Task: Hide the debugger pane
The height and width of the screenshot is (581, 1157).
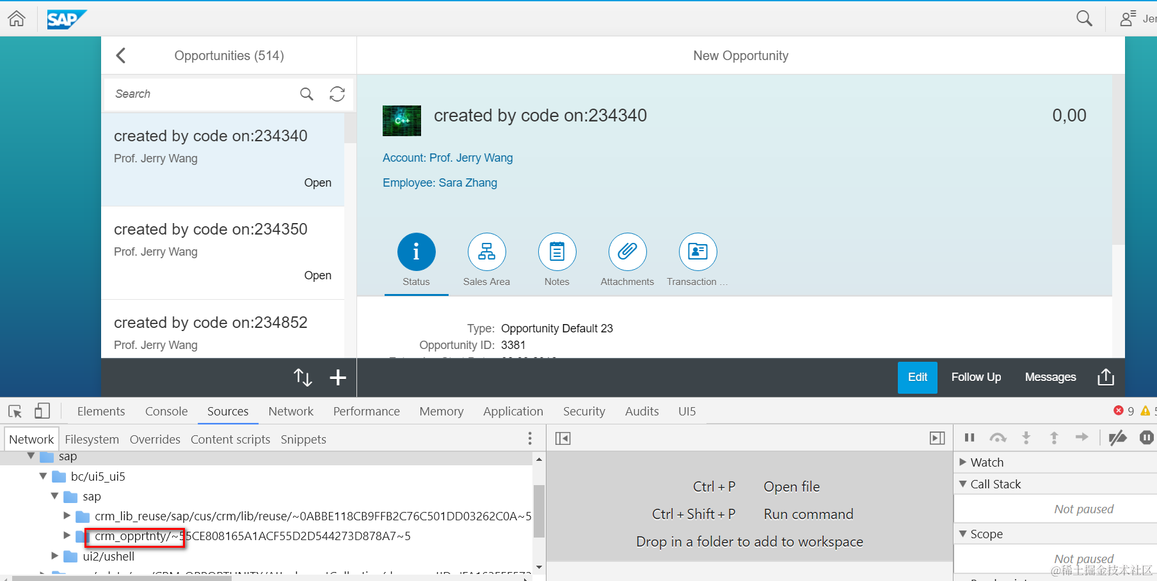Action: click(938, 438)
